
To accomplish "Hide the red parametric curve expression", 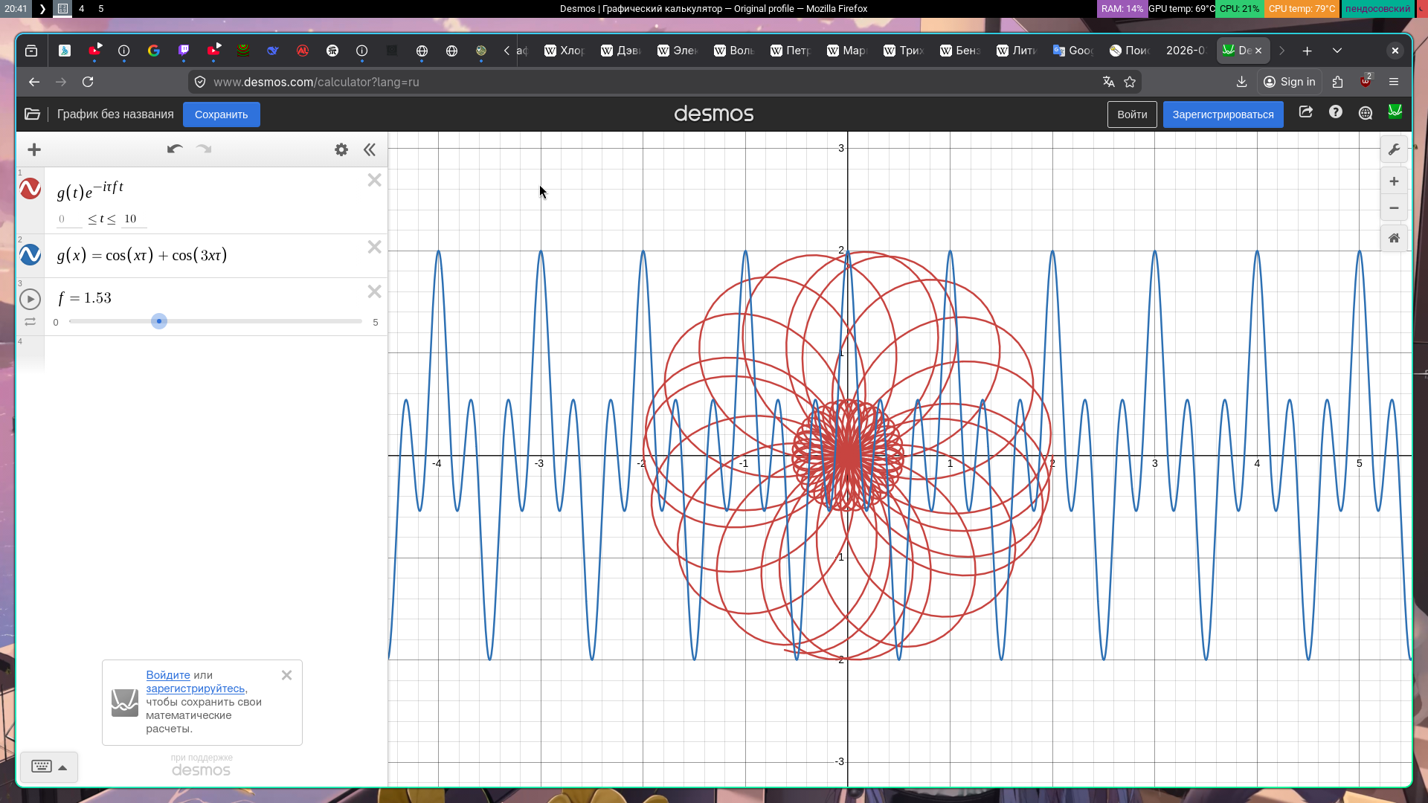I will [30, 189].
